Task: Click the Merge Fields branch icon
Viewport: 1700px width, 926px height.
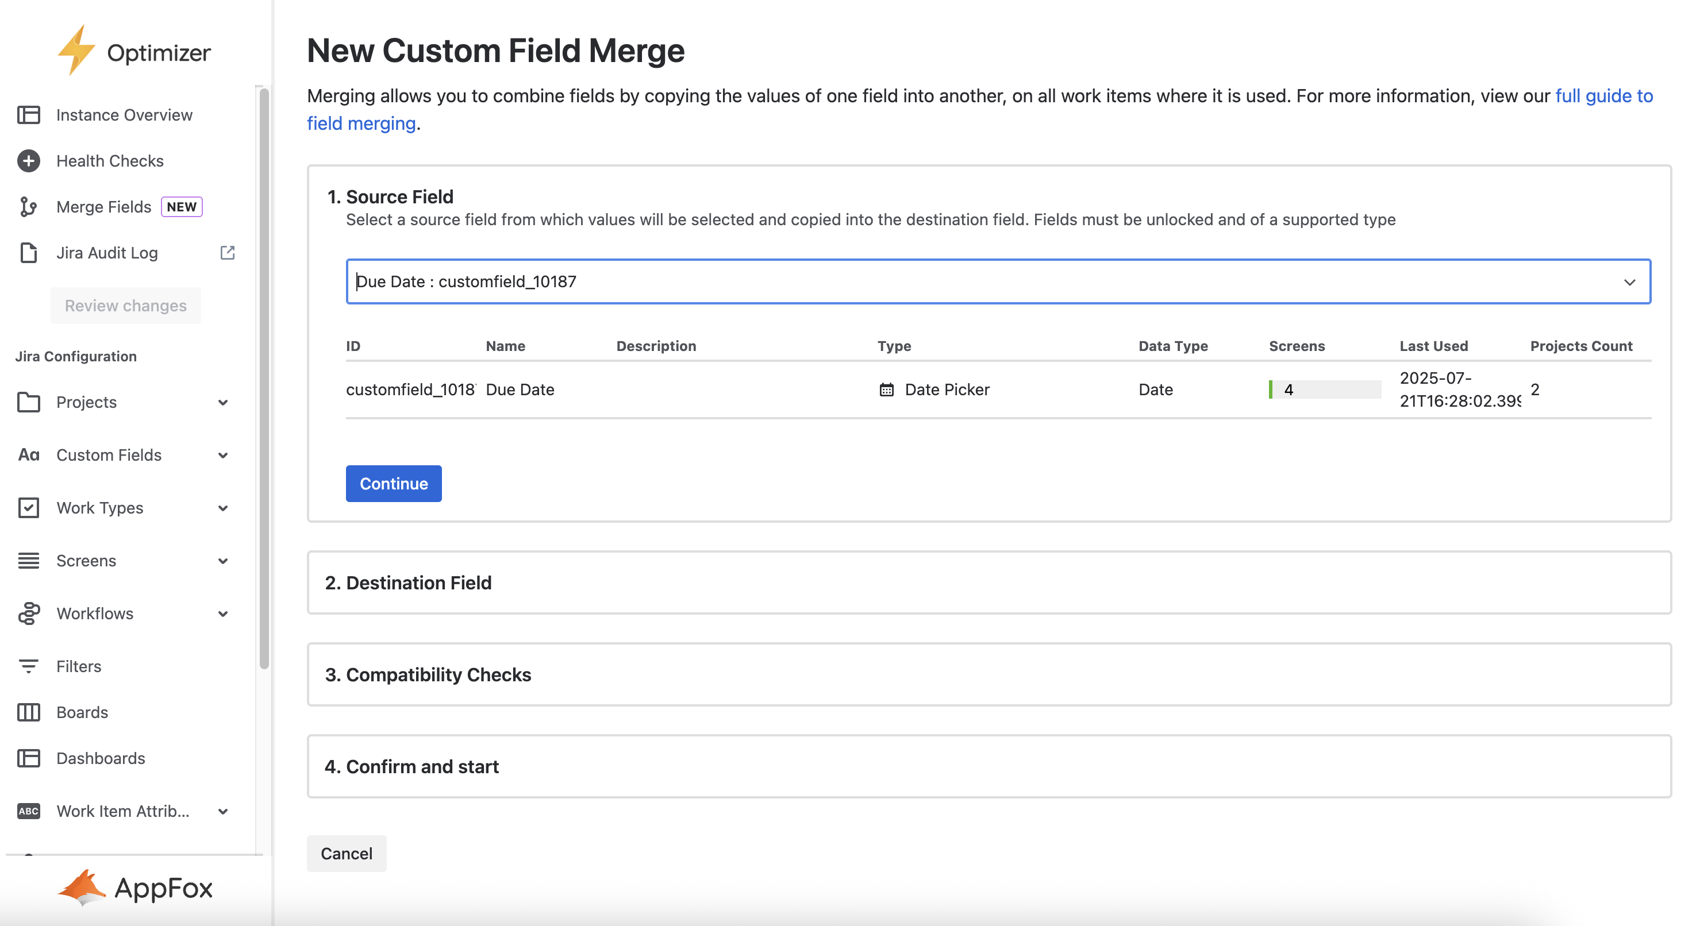Action: (x=28, y=207)
